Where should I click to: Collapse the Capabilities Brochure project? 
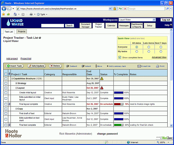(x=12, y=79)
